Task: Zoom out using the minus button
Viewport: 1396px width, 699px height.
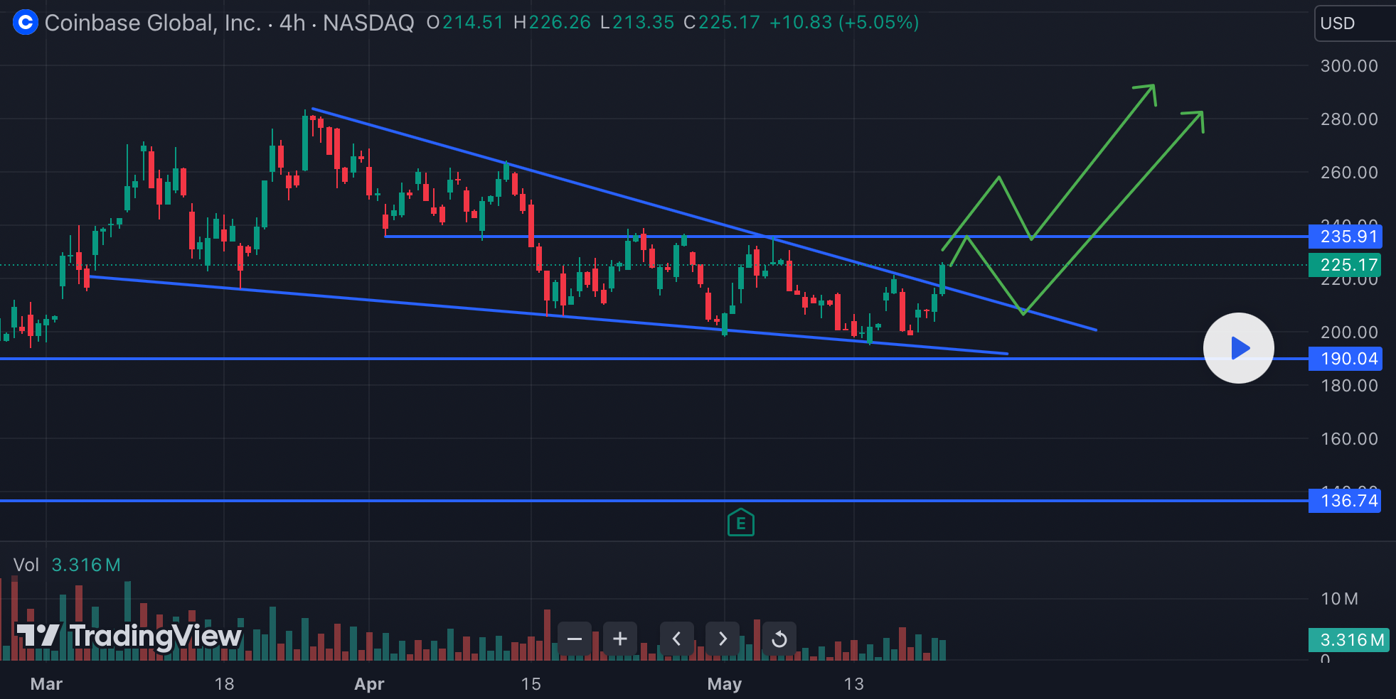Action: pyautogui.click(x=575, y=639)
